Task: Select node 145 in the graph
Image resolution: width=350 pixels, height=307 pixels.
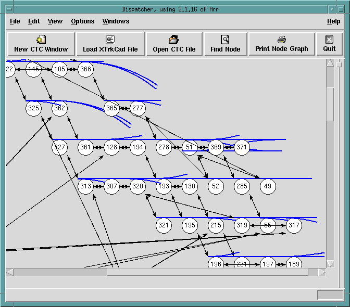Action: (x=33, y=69)
